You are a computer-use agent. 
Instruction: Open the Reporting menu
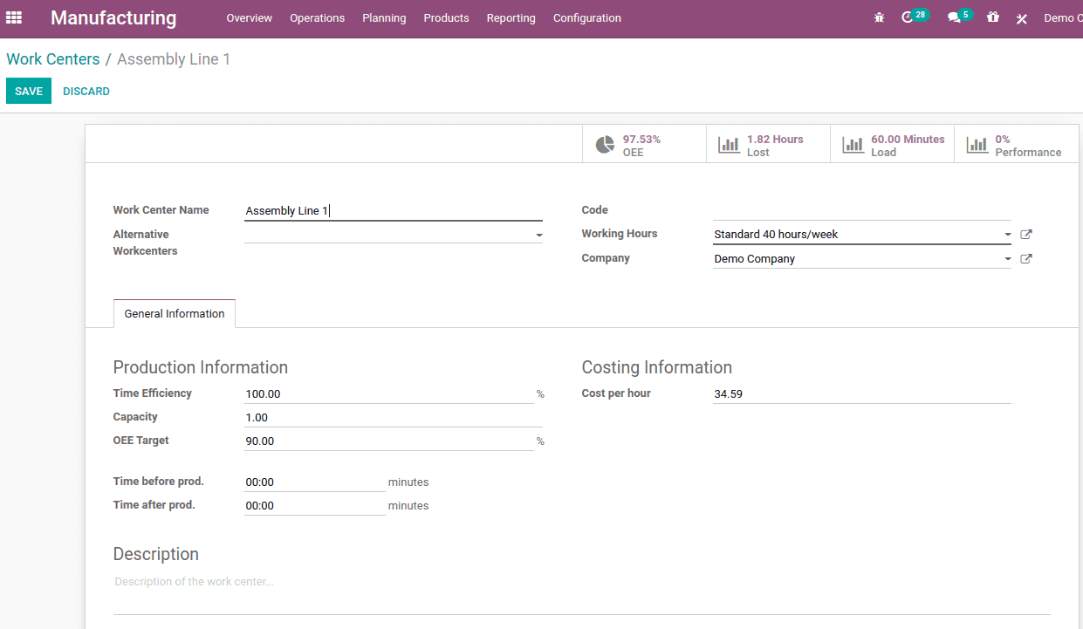pos(511,18)
